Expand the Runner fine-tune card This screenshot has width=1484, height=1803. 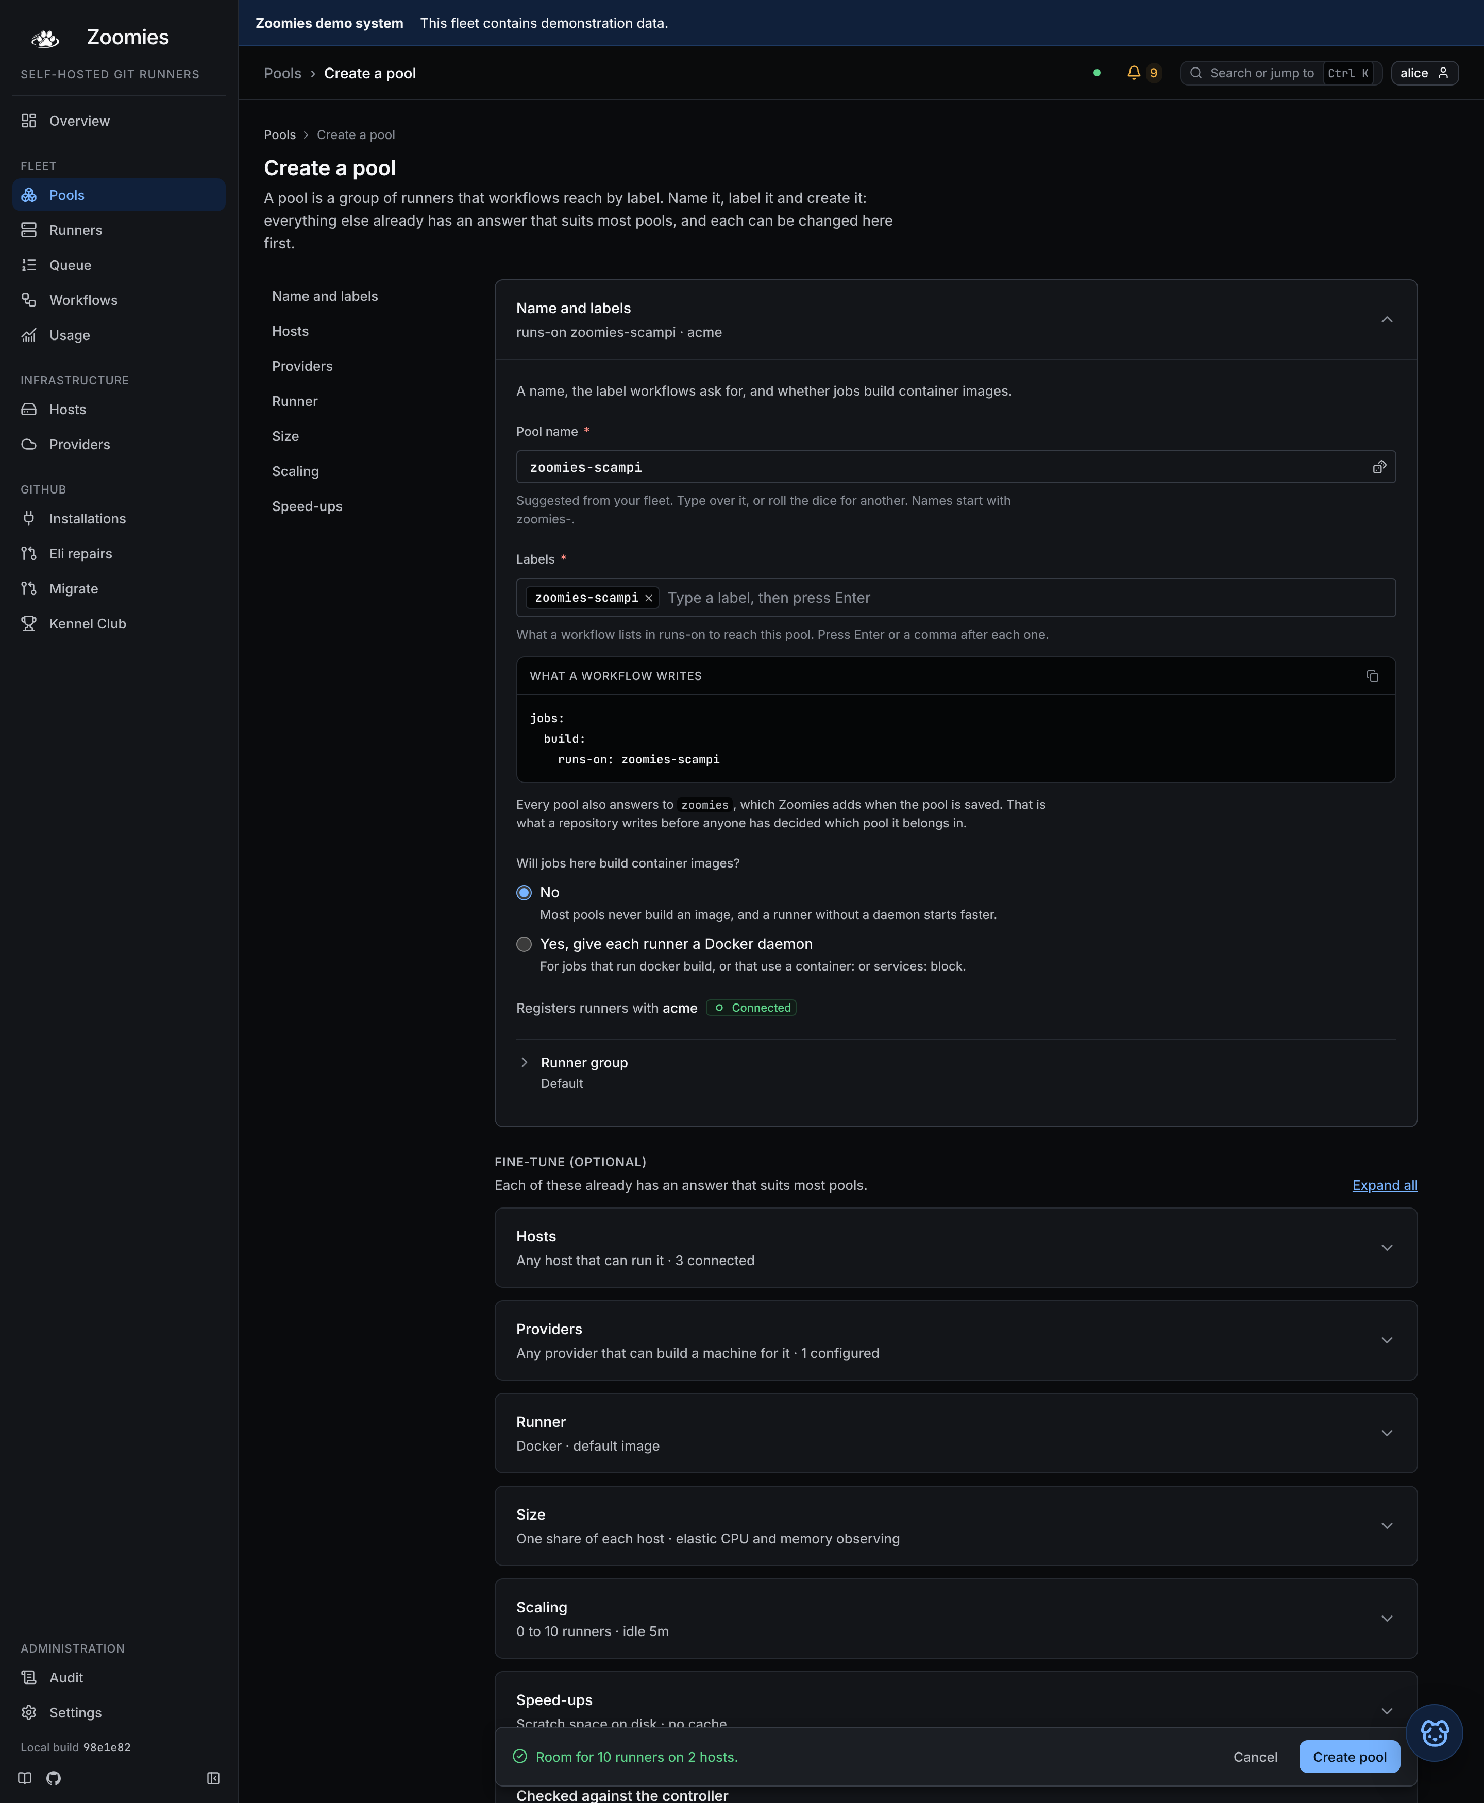(x=956, y=1433)
